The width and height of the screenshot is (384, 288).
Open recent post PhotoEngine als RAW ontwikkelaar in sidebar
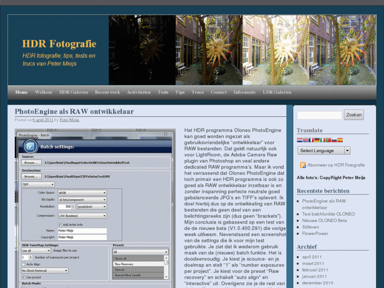click(324, 204)
